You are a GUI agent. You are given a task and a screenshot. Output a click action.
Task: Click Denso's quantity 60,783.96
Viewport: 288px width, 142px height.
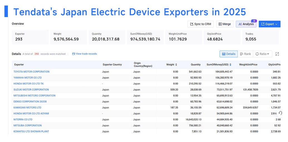pyautogui.click(x=196, y=102)
